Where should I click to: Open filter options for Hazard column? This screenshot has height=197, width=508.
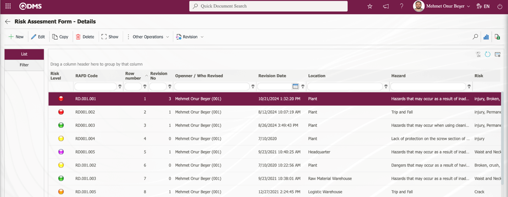tap(469, 87)
